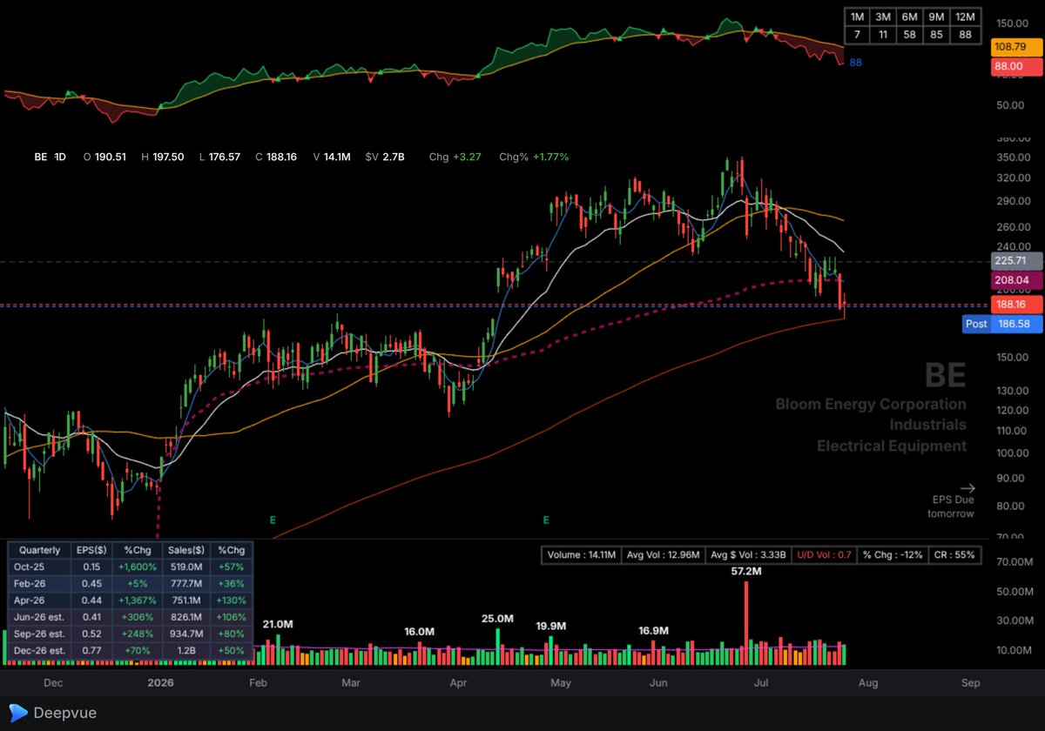1045x731 pixels.
Task: Click the open value O 190.51
Action: point(104,157)
